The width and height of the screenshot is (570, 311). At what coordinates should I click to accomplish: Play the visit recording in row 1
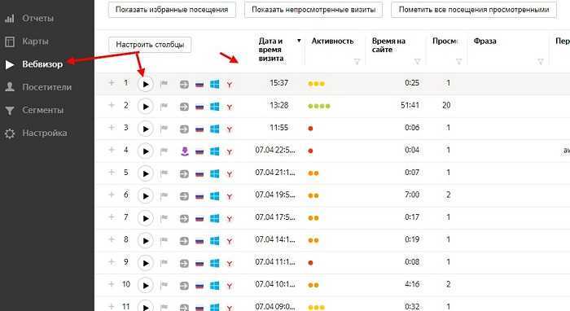pyautogui.click(x=145, y=85)
